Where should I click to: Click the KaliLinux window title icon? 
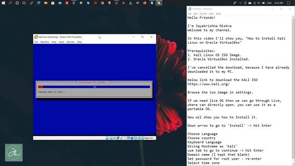click(36, 37)
